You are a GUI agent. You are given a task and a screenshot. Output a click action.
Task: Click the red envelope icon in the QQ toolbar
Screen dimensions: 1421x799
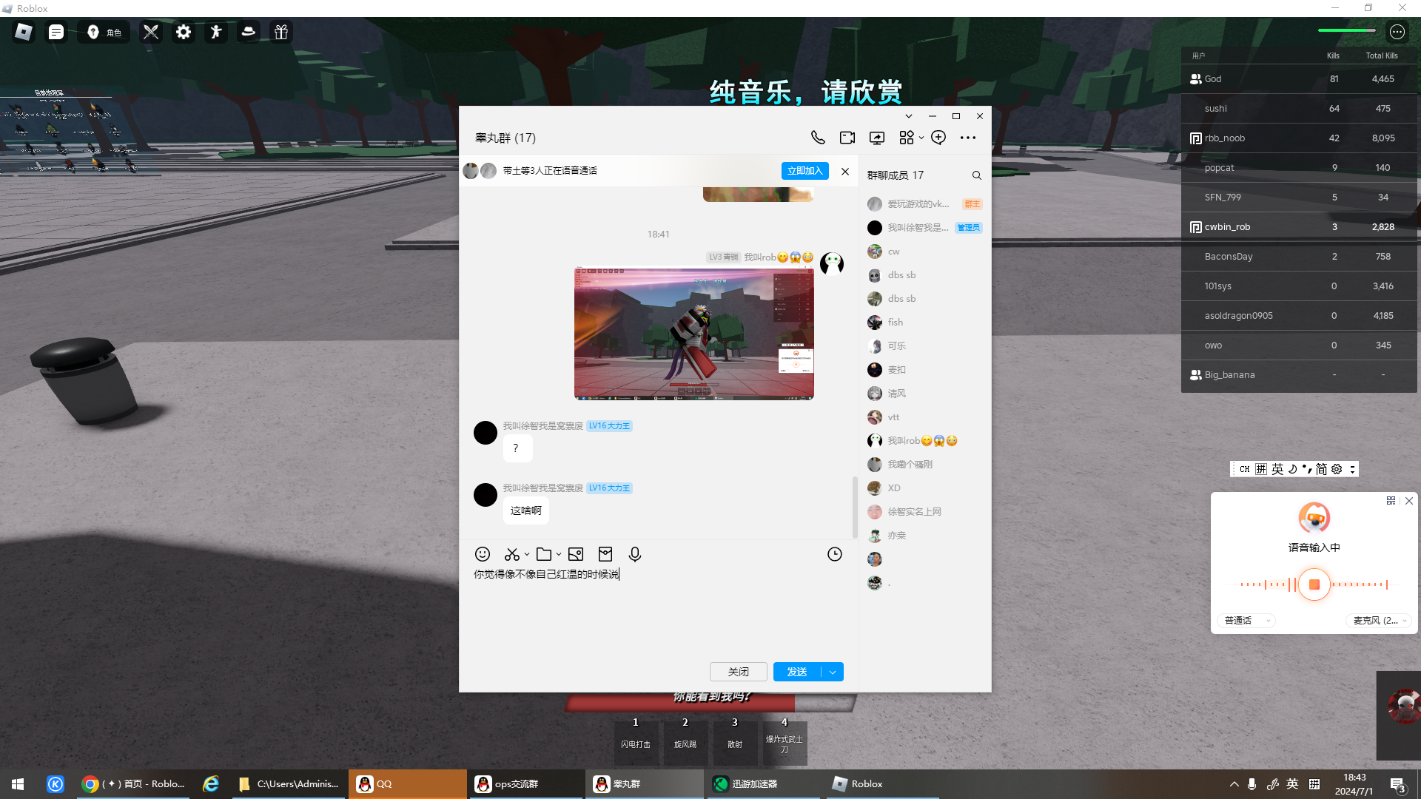click(x=605, y=554)
